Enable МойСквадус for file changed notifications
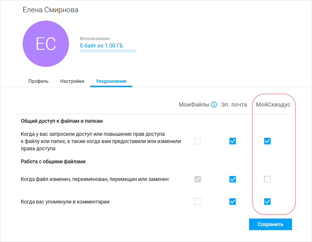The width and height of the screenshot is (312, 242). point(267,179)
